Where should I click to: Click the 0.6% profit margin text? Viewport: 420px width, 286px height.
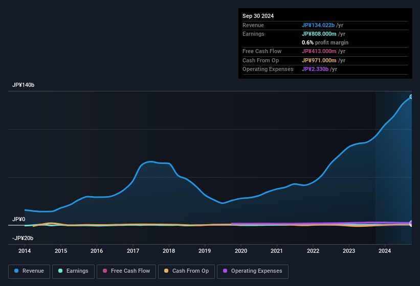click(x=325, y=42)
